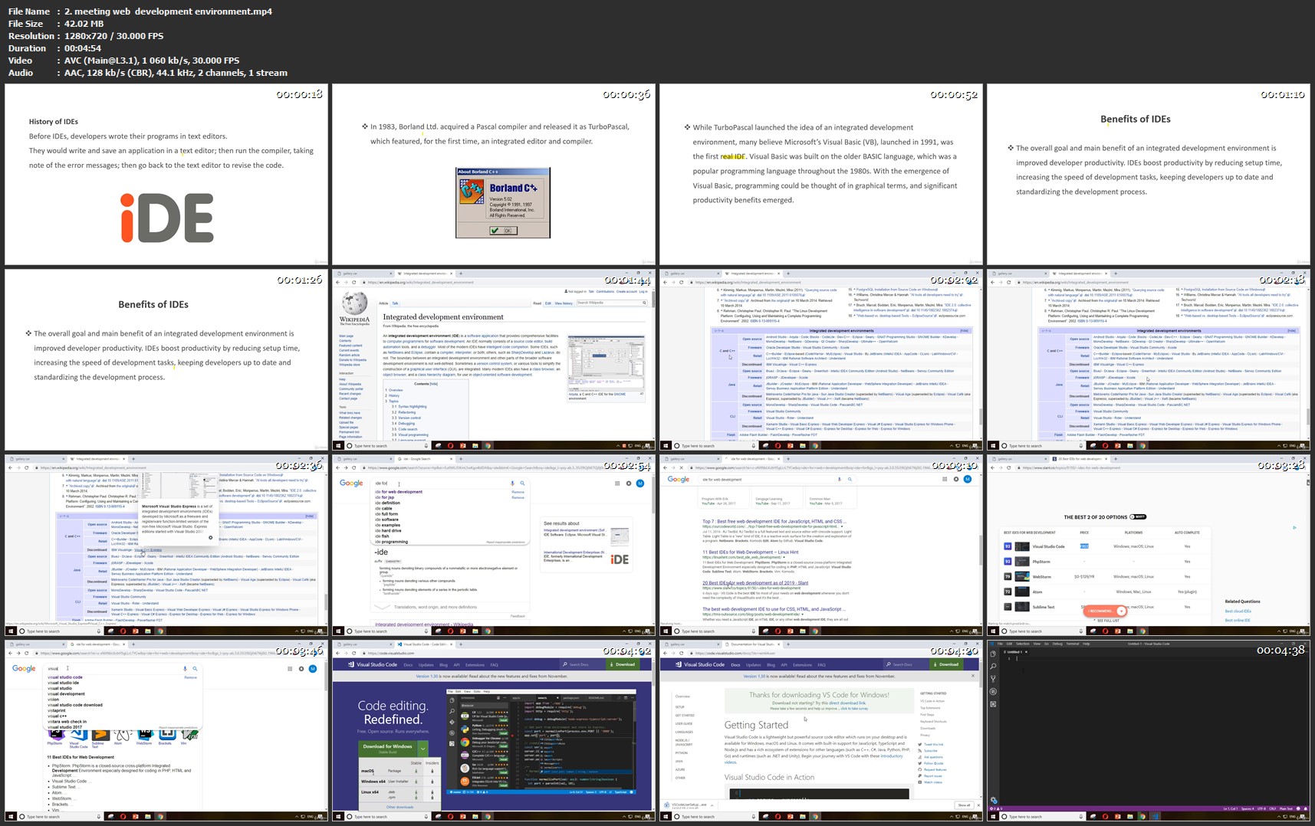Open the 00:00:52 TurboPascal slide thumbnail
The height and width of the screenshot is (826, 1315).
point(821,175)
